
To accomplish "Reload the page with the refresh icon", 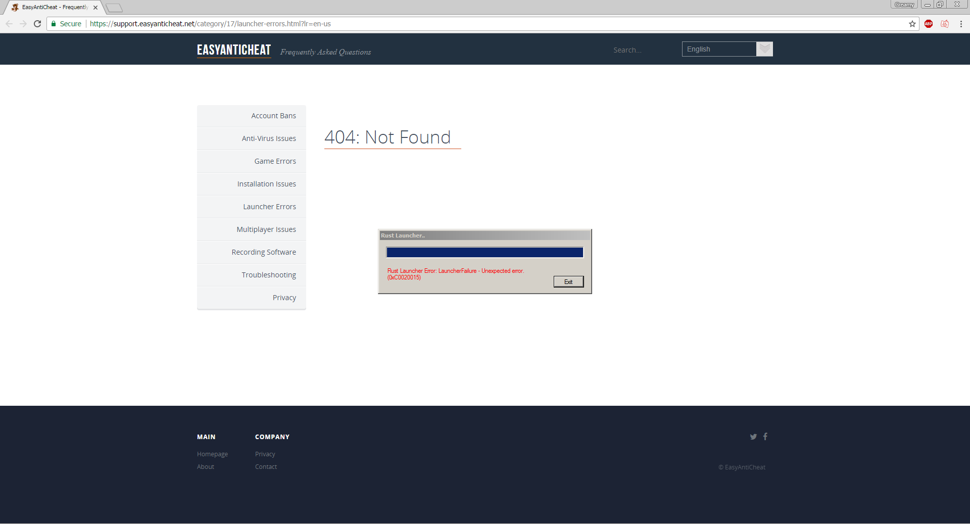I will [37, 24].
